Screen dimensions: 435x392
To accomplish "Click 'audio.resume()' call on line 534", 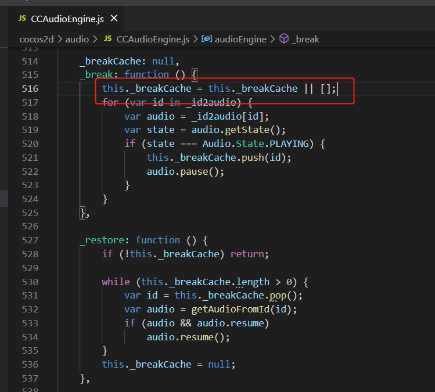I will [186, 337].
